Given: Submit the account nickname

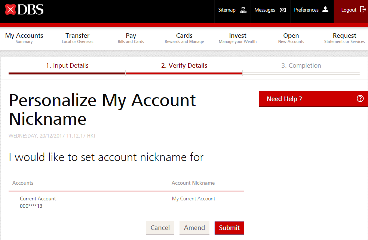Looking at the screenshot, I should point(229,228).
